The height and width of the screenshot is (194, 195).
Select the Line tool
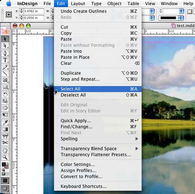5,74
